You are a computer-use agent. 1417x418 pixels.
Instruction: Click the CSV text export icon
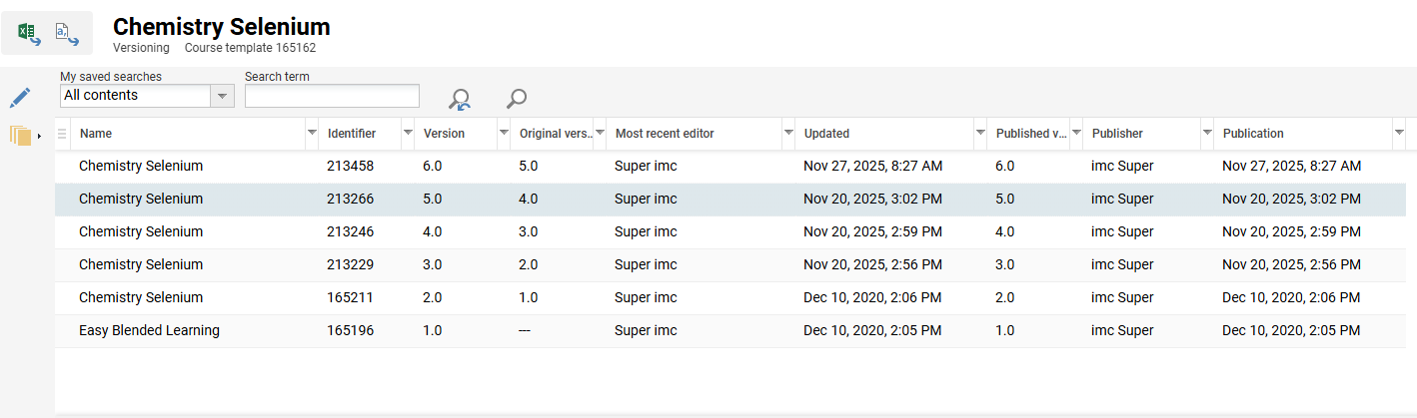tap(67, 34)
